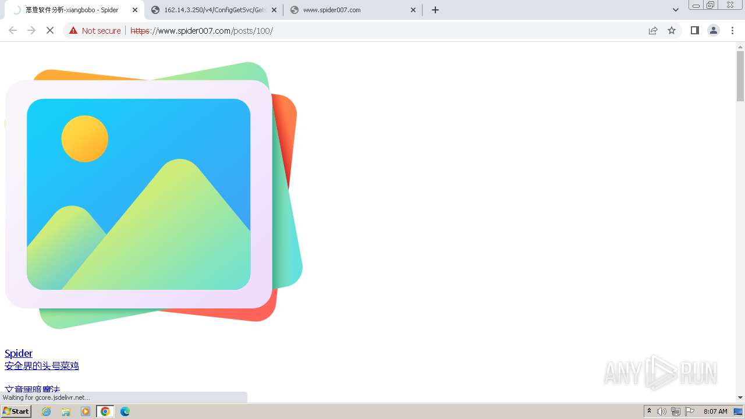745x419 pixels.
Task: Launch Internet Explorer from the taskbar
Action: [x=46, y=411]
